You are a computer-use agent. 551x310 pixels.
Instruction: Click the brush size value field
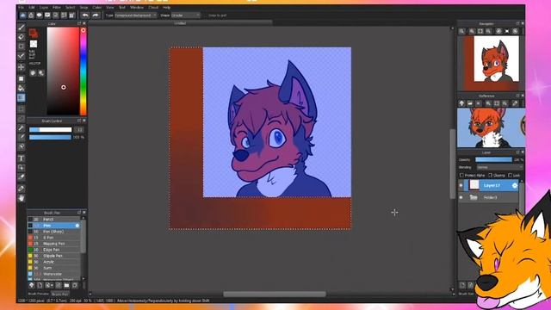(x=79, y=130)
